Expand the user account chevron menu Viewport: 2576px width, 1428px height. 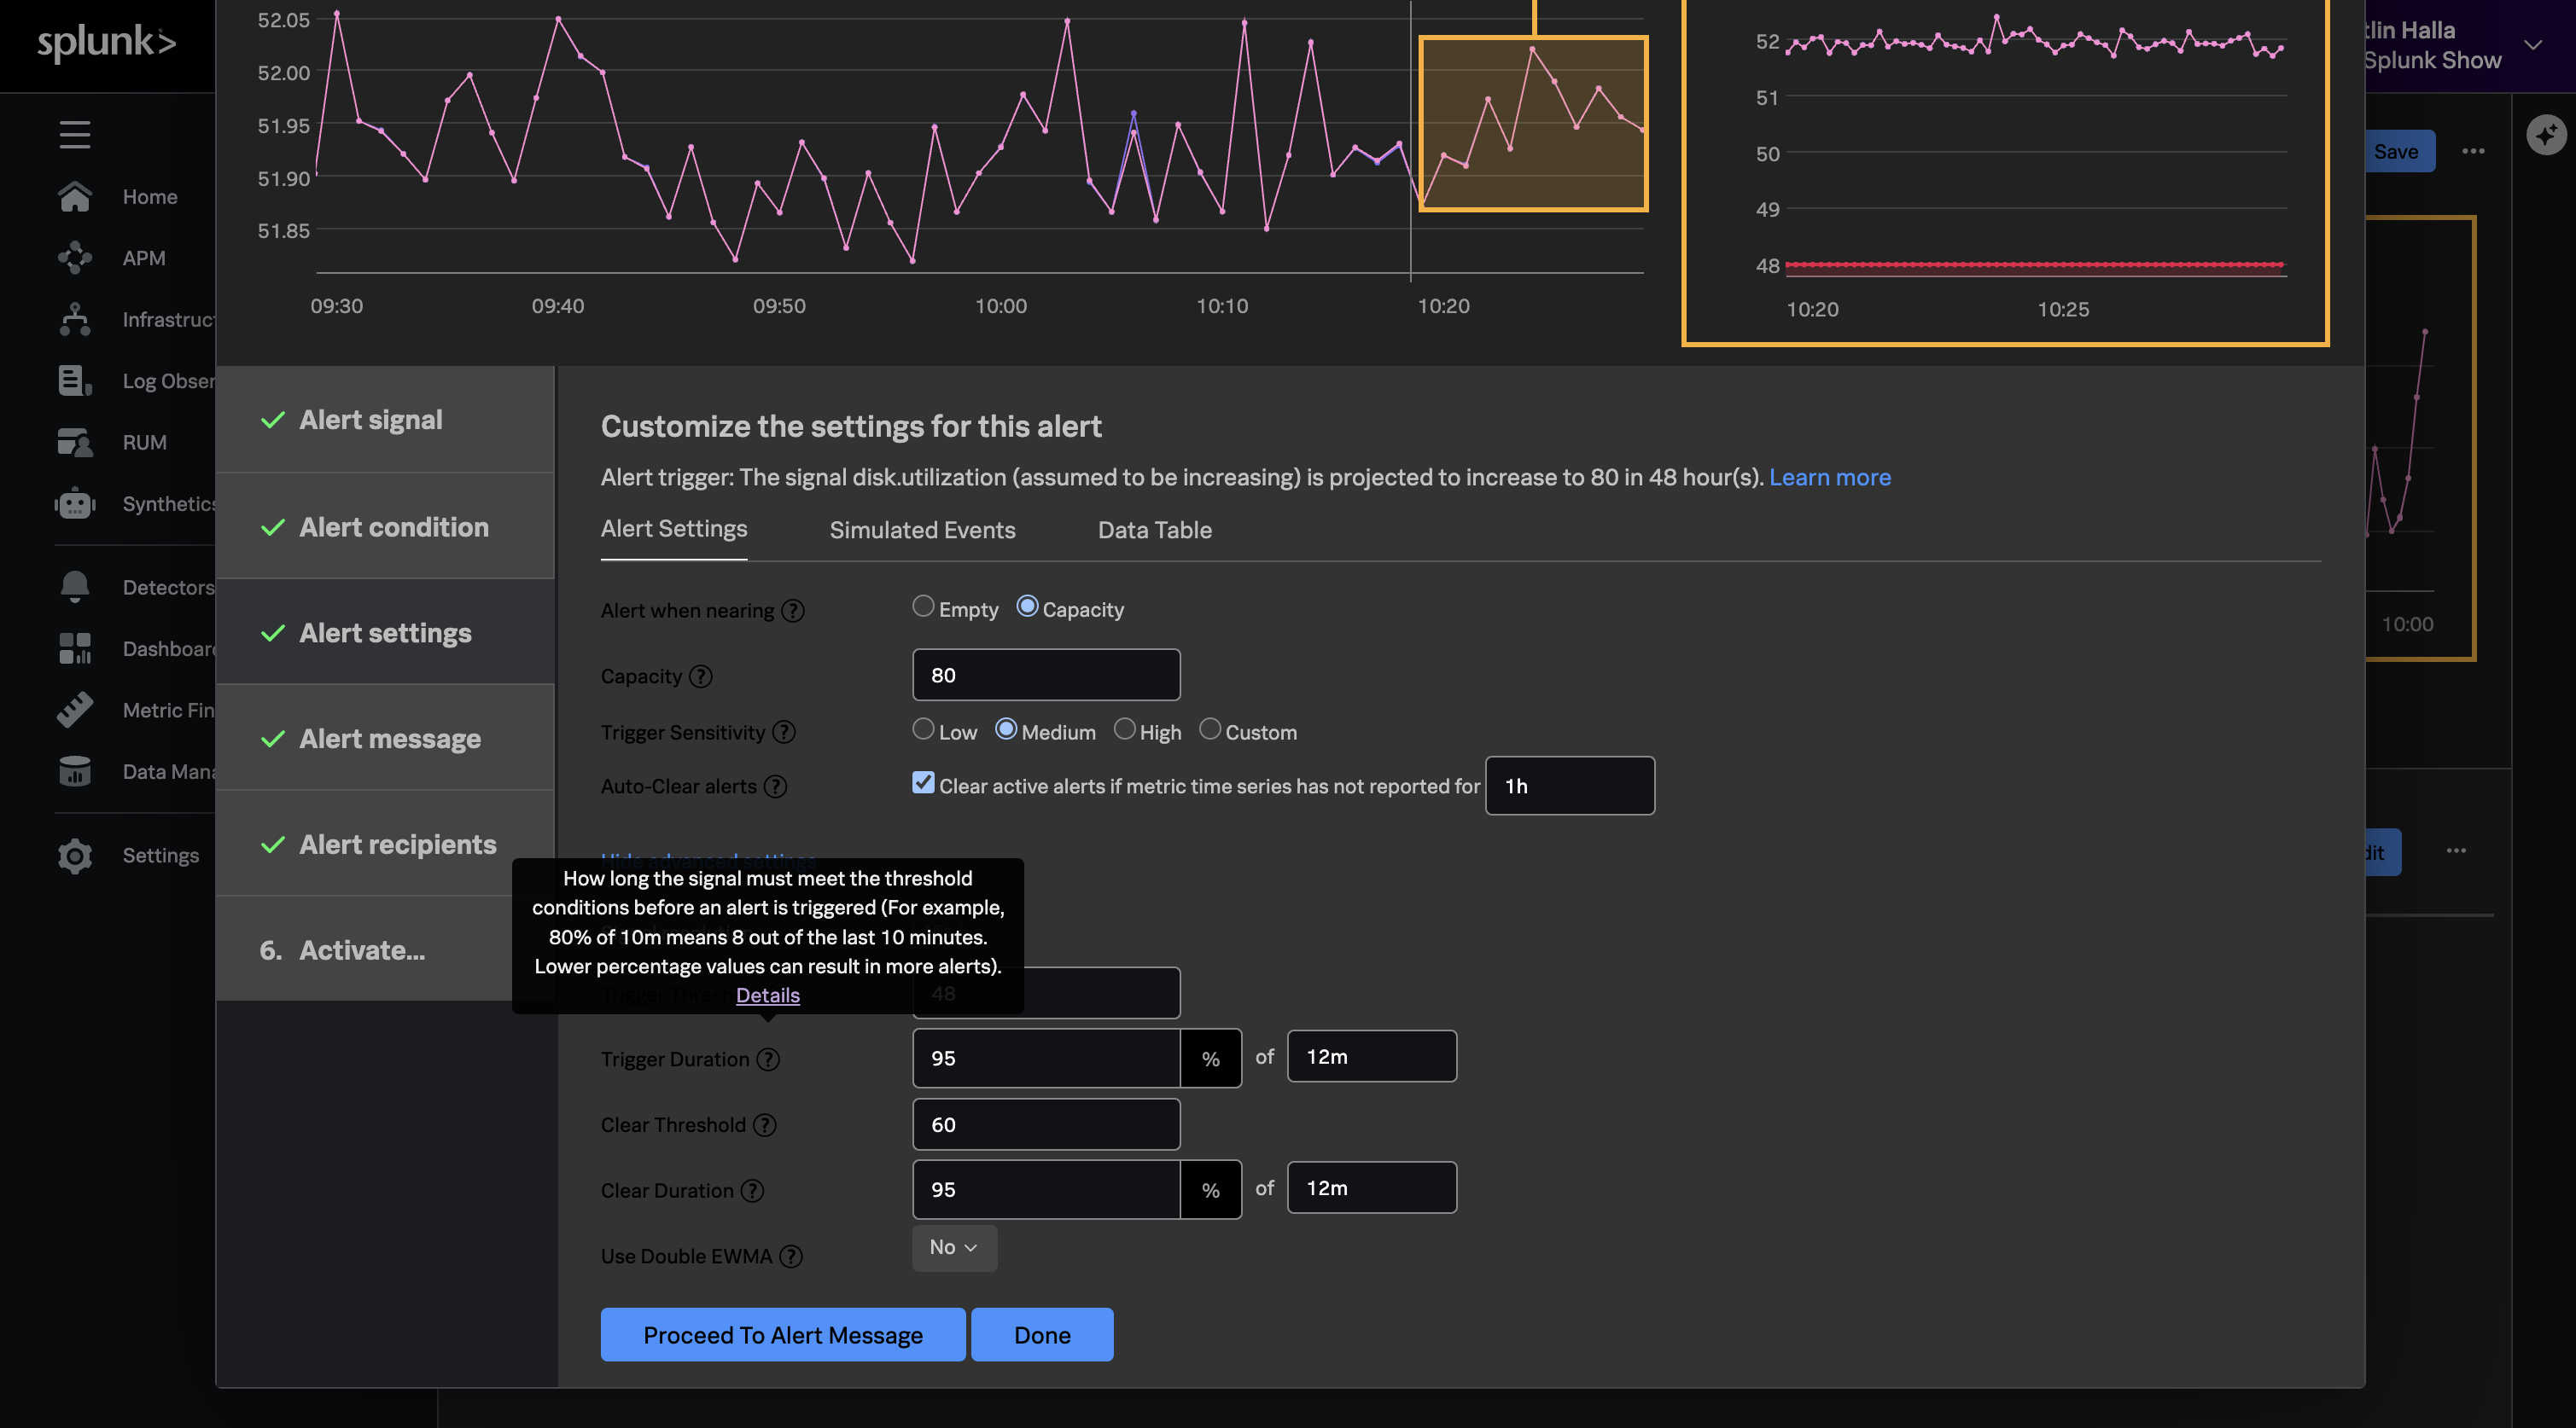(2533, 45)
